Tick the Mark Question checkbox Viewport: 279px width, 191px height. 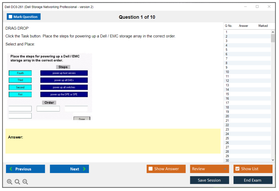[x=10, y=17]
